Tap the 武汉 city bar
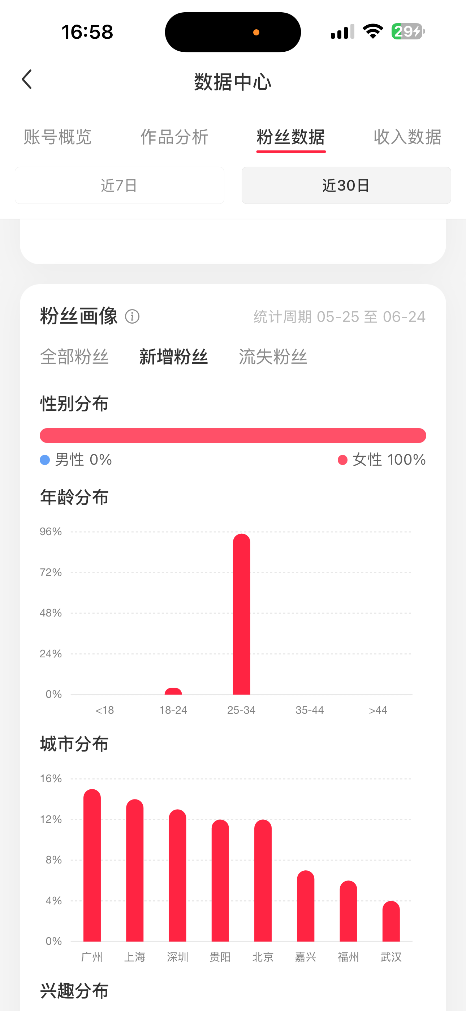Viewport: 466px width, 1011px height. click(x=391, y=921)
